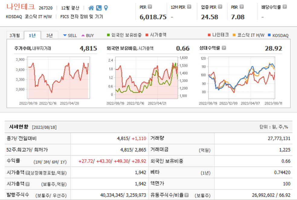Click the location pin icon in the header

106,8
